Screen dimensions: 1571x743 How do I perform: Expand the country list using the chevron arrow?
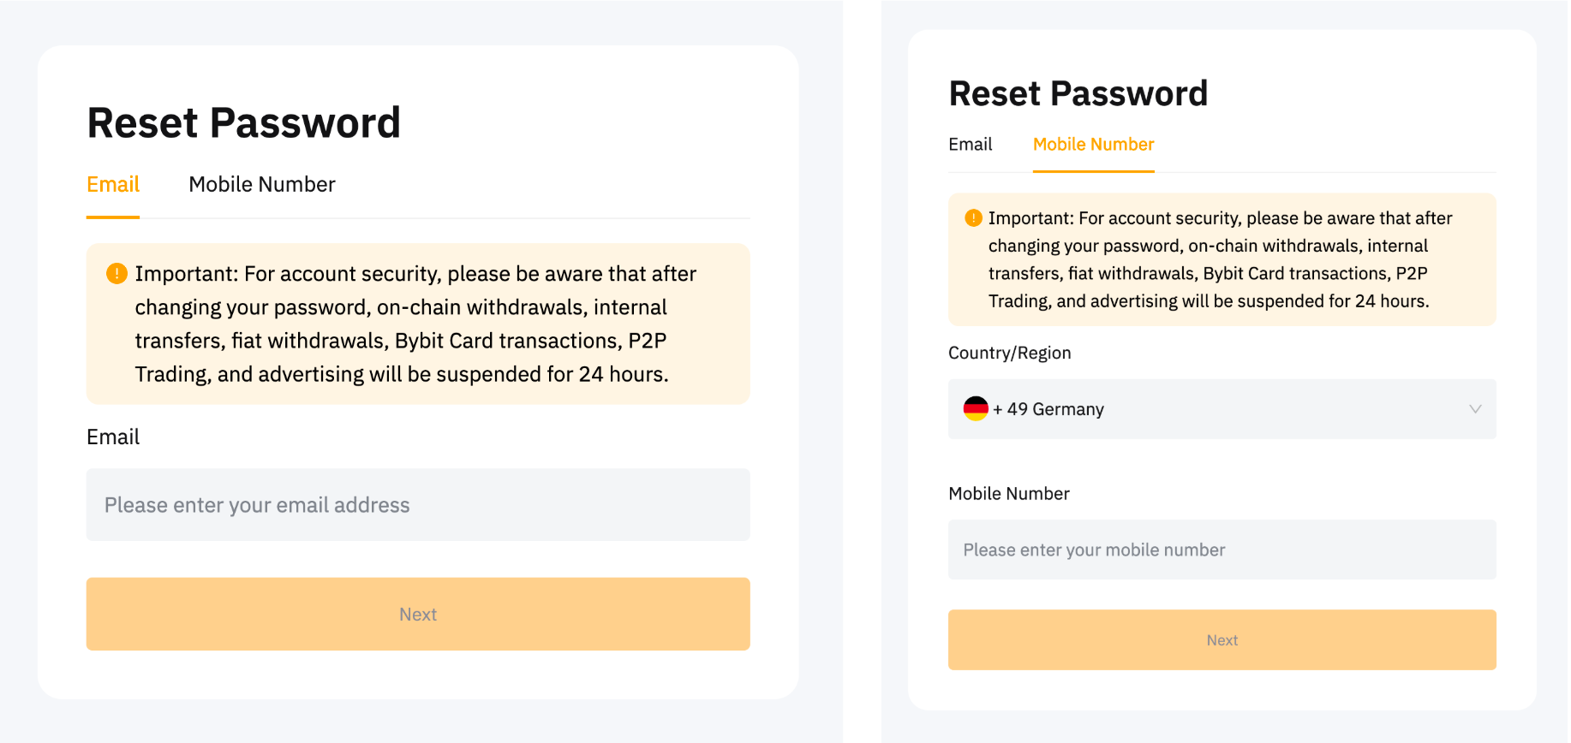click(x=1475, y=409)
